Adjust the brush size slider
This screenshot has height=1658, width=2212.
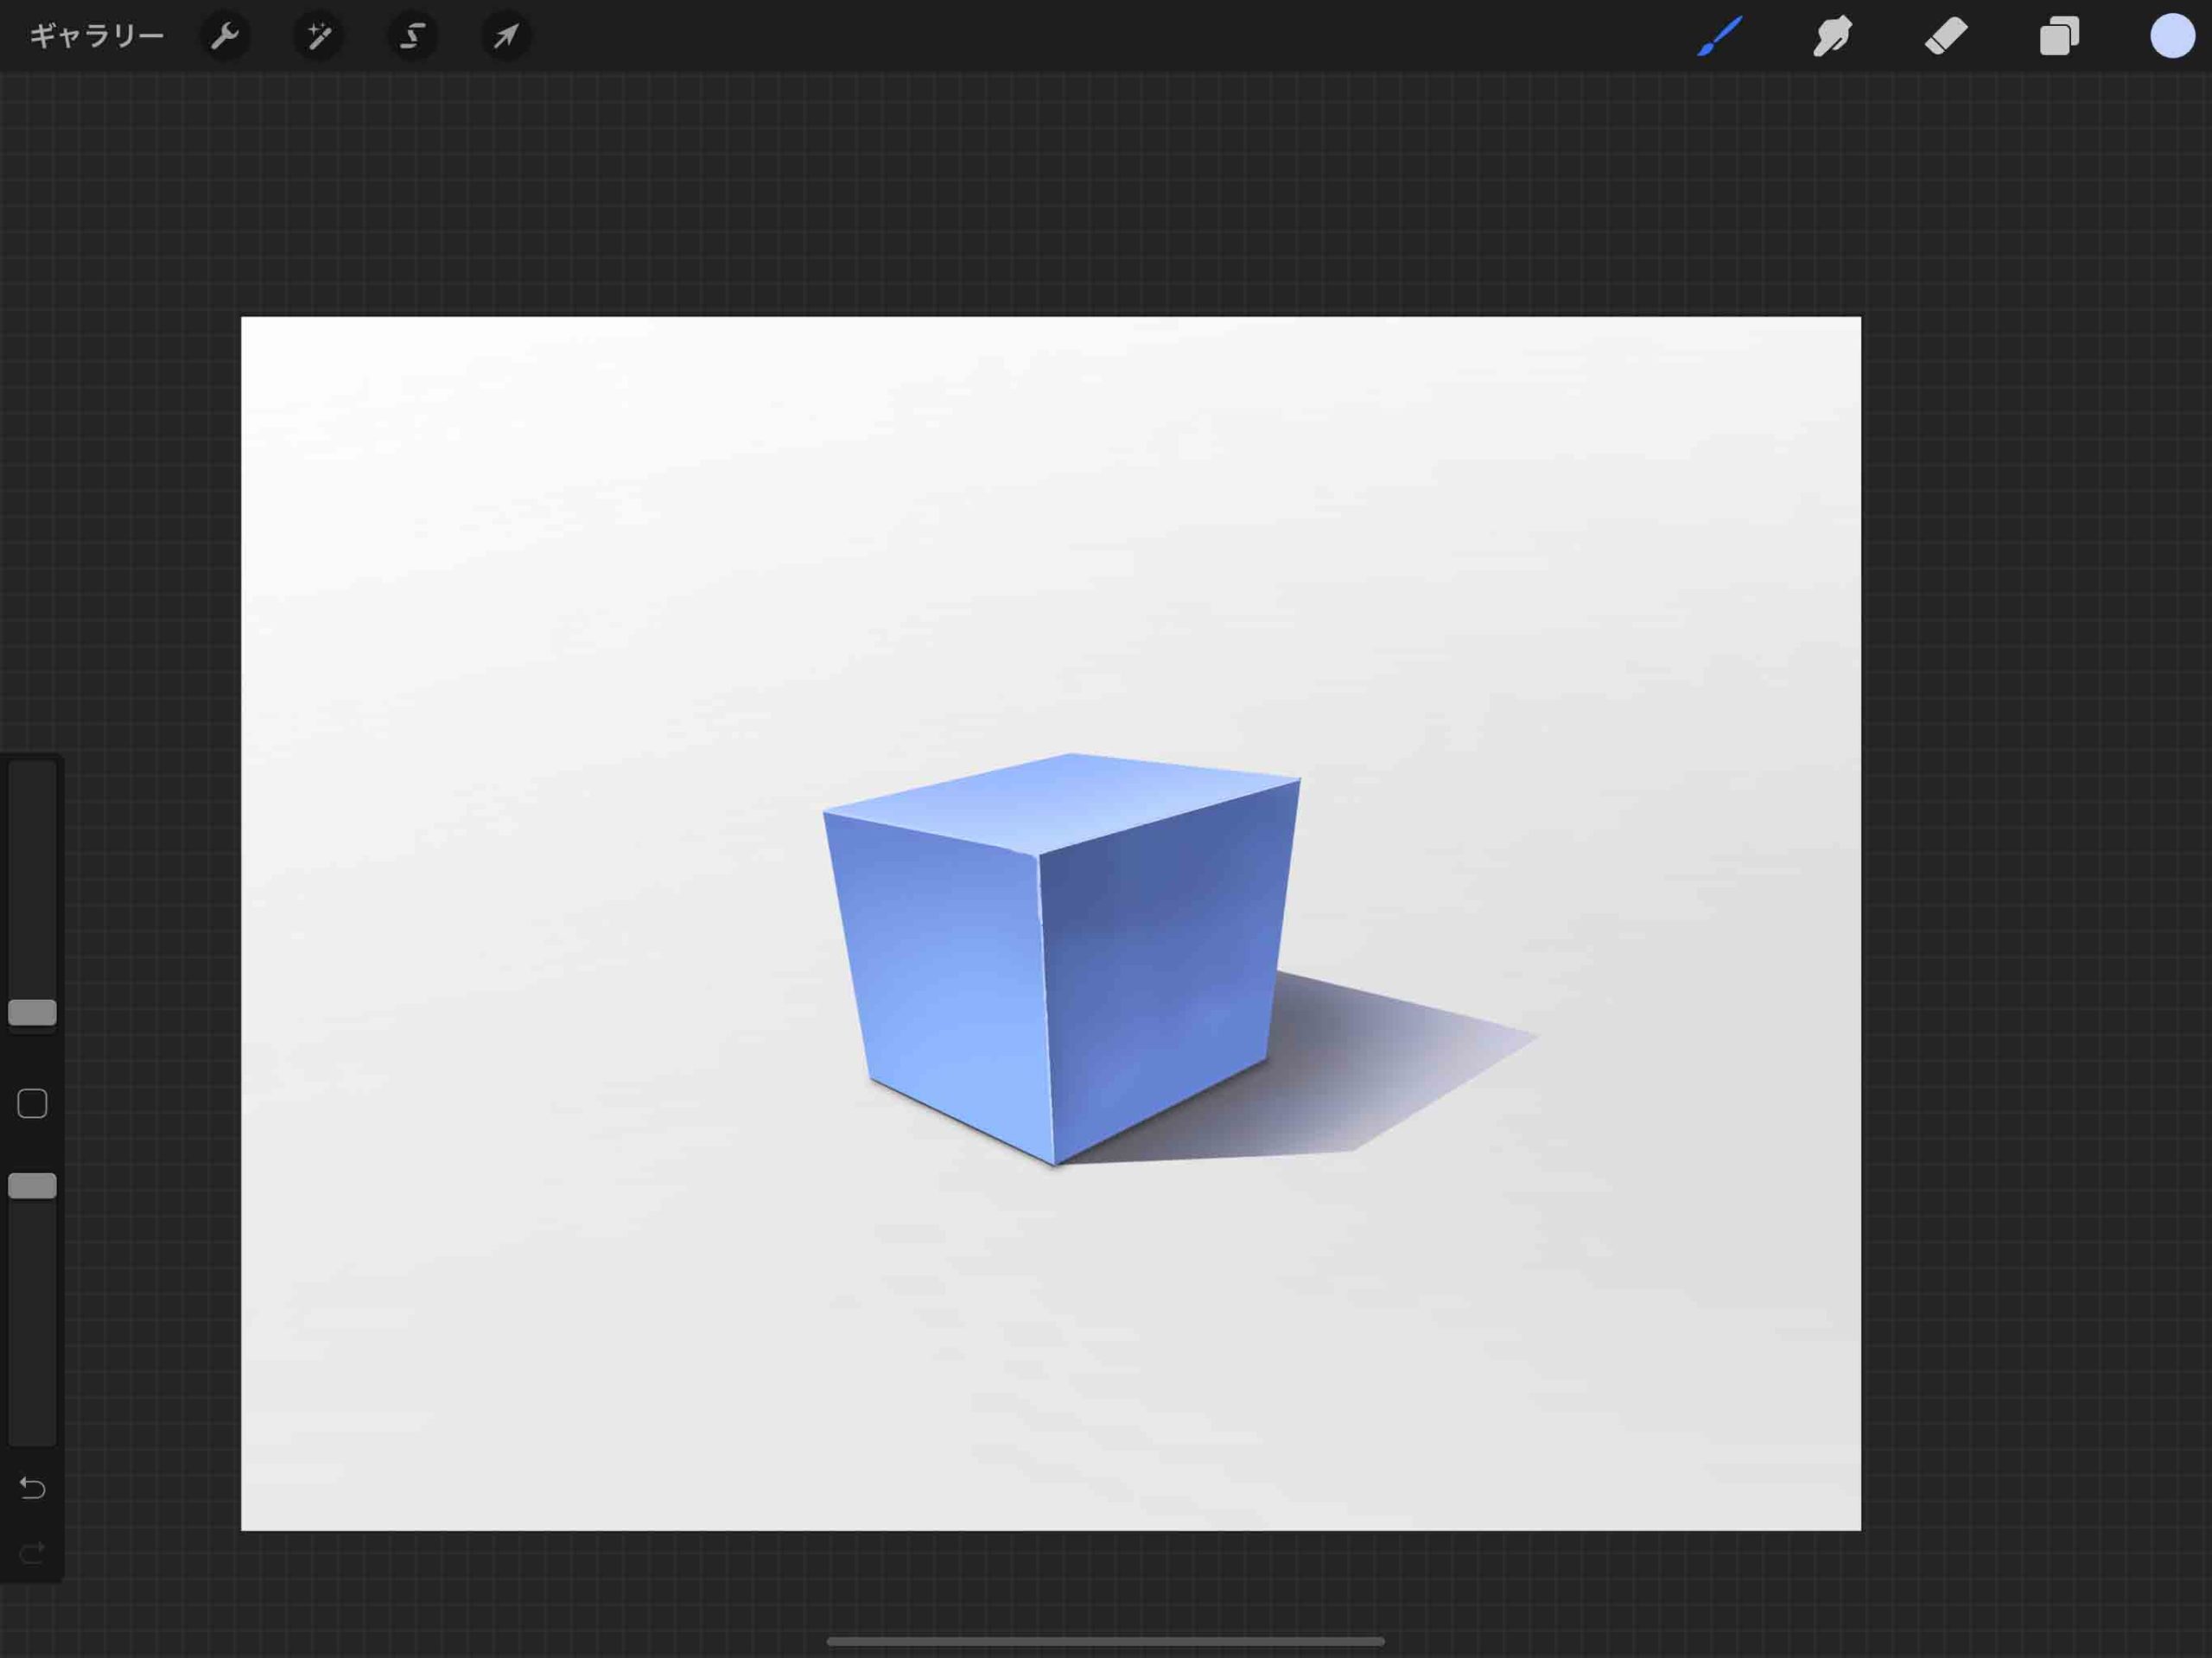tap(33, 1011)
